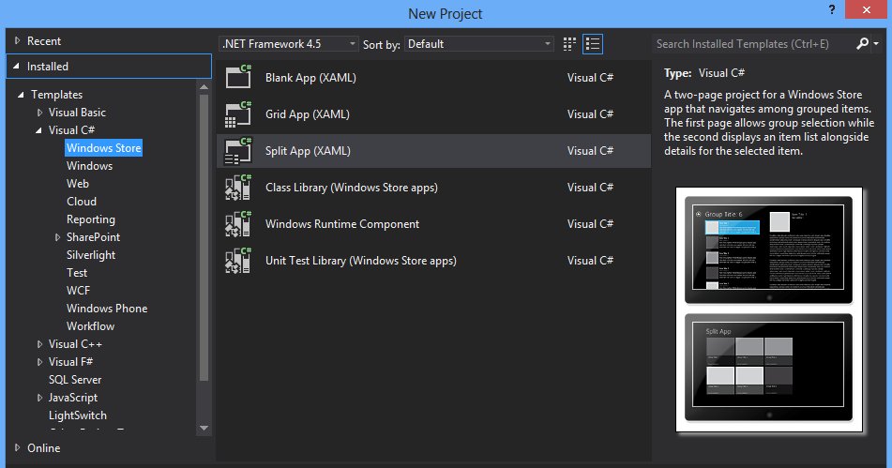This screenshot has width=892, height=468.
Task: Click the Windows Runtime Component icon
Action: [238, 224]
